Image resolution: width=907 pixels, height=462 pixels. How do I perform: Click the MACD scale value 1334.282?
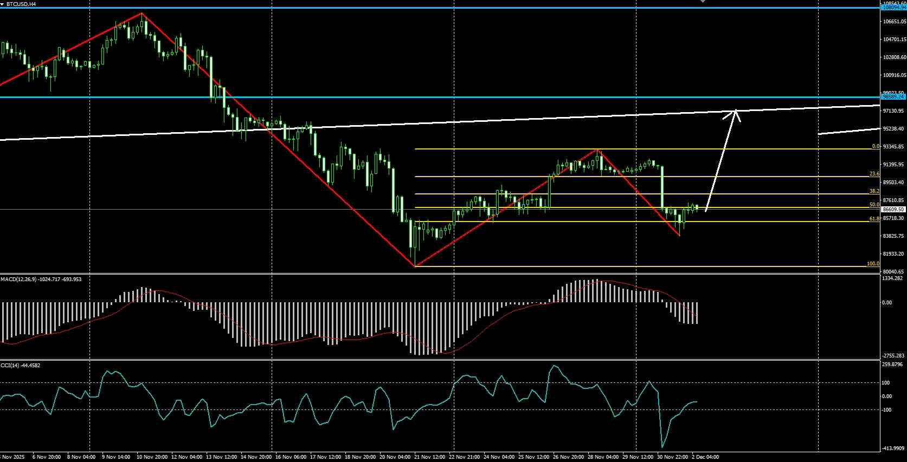893,278
